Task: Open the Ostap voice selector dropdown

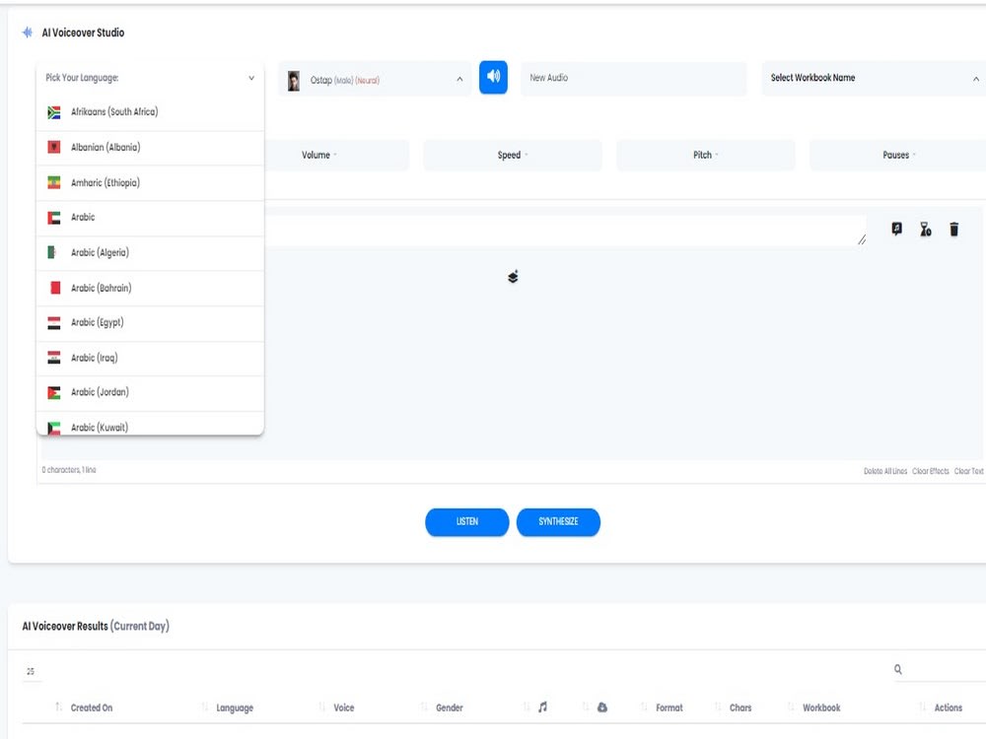Action: [x=375, y=79]
